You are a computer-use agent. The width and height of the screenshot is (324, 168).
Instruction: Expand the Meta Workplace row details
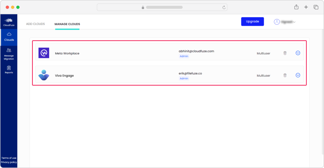[298, 53]
